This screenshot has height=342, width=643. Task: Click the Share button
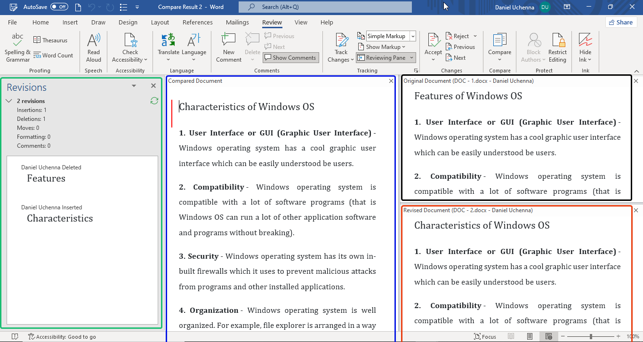point(620,22)
